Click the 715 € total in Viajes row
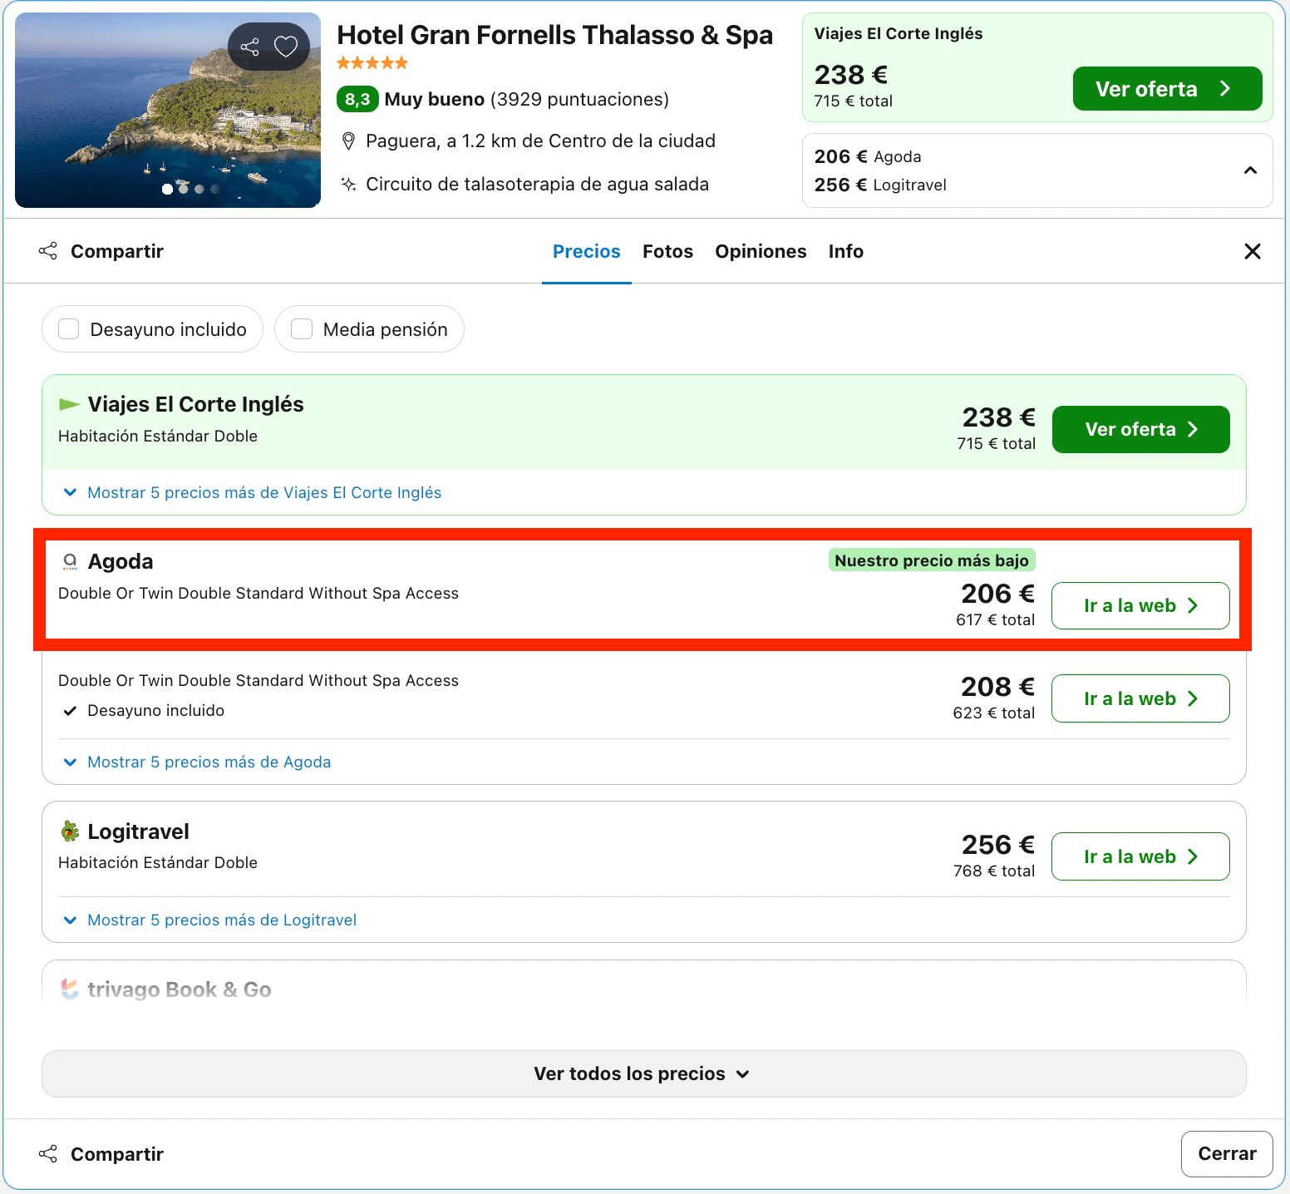 (x=997, y=444)
